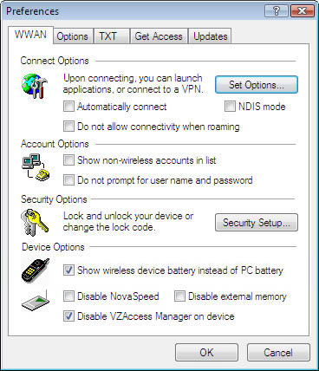Toggle NDIS mode checkbox
The height and width of the screenshot is (371, 319).
230,107
